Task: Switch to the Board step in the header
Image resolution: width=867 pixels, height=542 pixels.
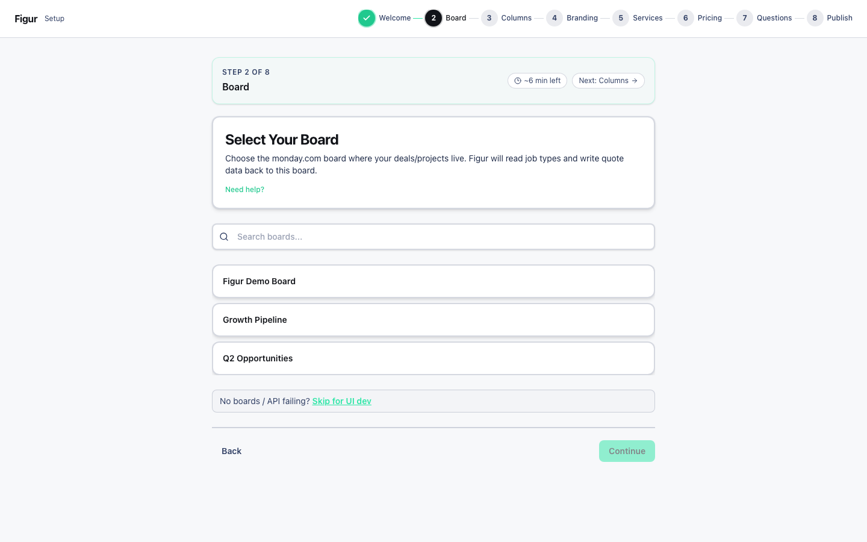Action: click(456, 18)
